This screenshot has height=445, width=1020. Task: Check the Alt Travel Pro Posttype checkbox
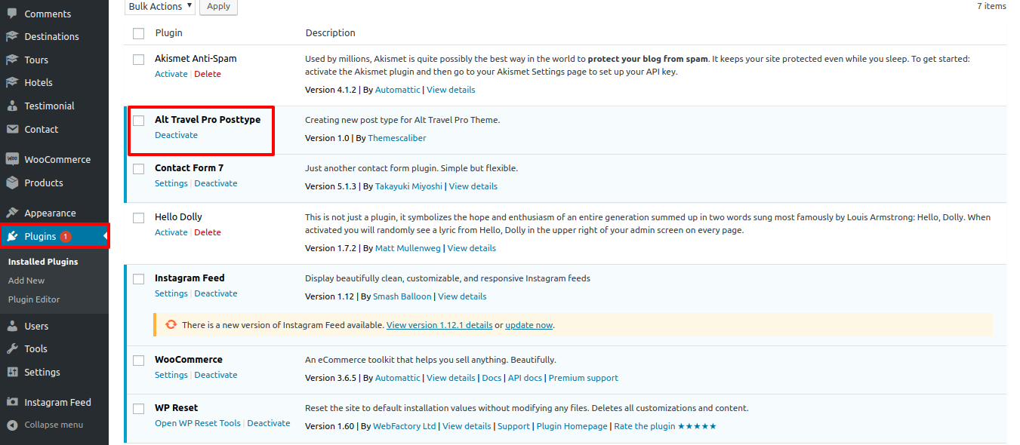pyautogui.click(x=138, y=120)
